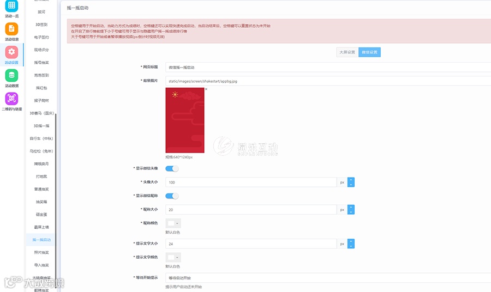Open 导入抽奖 in the activity list

(41, 265)
